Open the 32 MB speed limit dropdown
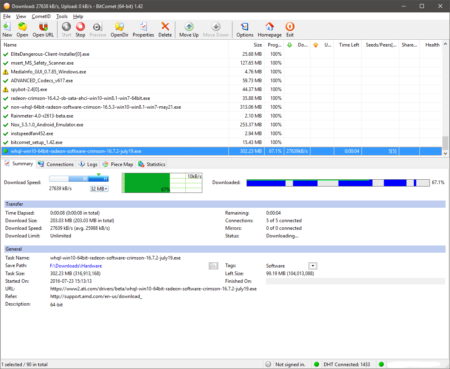450x369 pixels. [99, 189]
